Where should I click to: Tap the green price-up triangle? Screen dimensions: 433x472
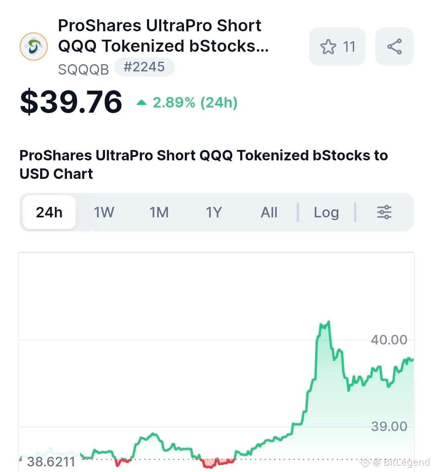click(142, 103)
